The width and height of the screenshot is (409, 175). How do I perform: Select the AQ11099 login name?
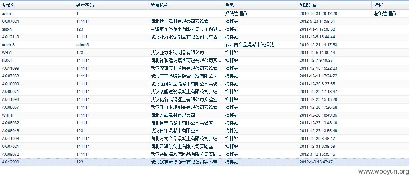(x=10, y=69)
